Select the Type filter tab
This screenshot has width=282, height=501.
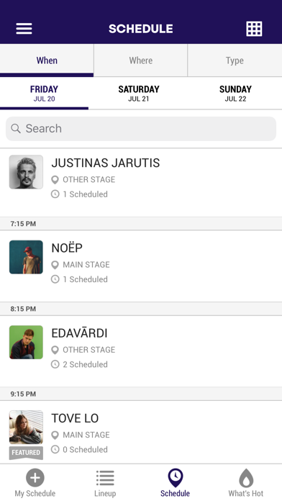[235, 60]
